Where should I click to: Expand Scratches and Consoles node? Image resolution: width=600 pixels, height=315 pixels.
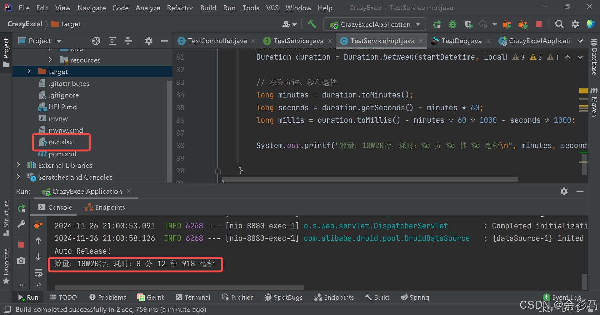[18, 177]
